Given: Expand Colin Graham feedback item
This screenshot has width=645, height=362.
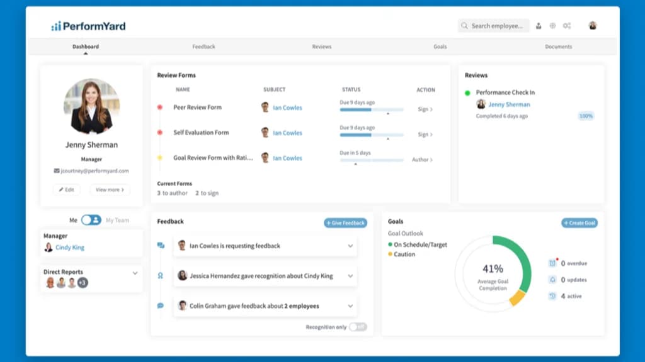Looking at the screenshot, I should tap(350, 306).
